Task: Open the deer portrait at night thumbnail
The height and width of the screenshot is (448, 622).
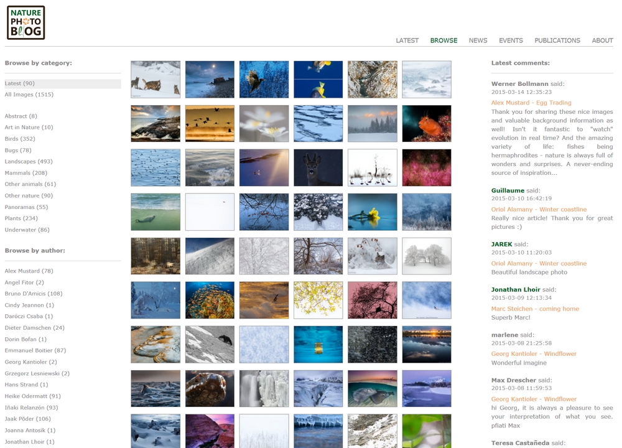Action: point(318,167)
